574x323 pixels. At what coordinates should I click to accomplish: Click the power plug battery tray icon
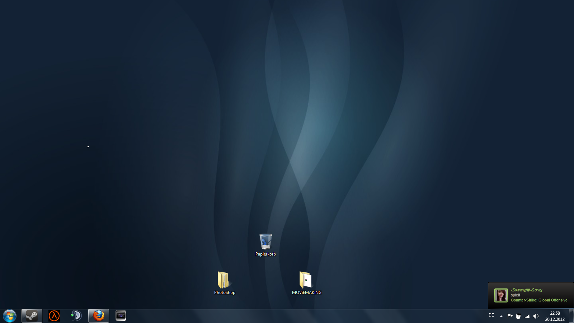click(x=518, y=316)
